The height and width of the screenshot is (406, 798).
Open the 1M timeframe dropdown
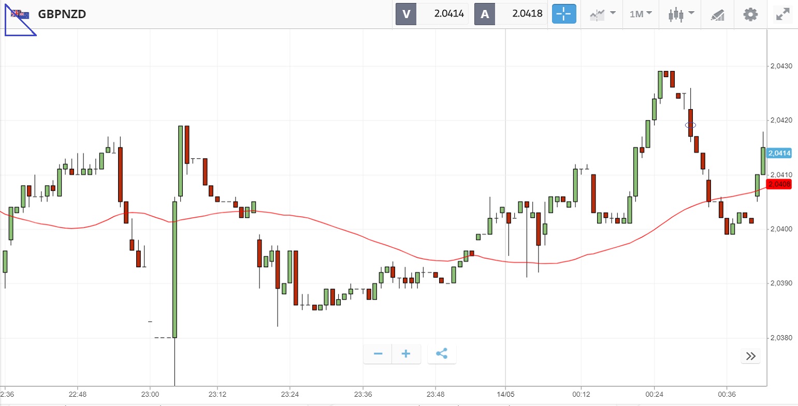pyautogui.click(x=641, y=14)
